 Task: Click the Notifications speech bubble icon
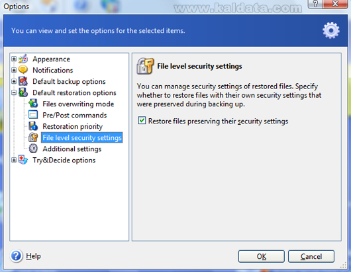coord(23,70)
